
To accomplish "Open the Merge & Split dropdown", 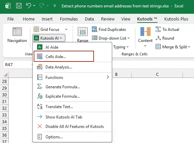I will pos(173,47).
